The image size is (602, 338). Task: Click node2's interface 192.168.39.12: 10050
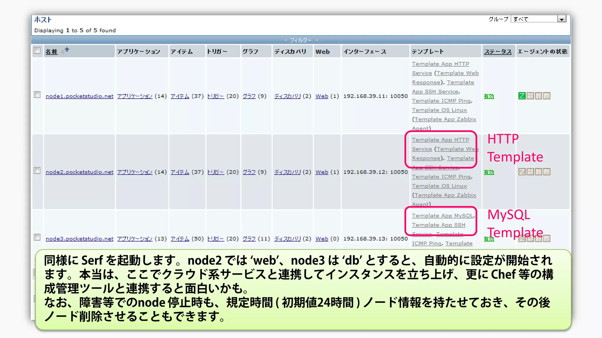coord(375,172)
